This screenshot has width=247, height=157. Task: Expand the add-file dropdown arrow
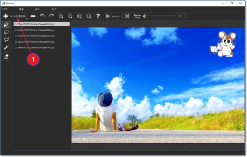(27, 18)
